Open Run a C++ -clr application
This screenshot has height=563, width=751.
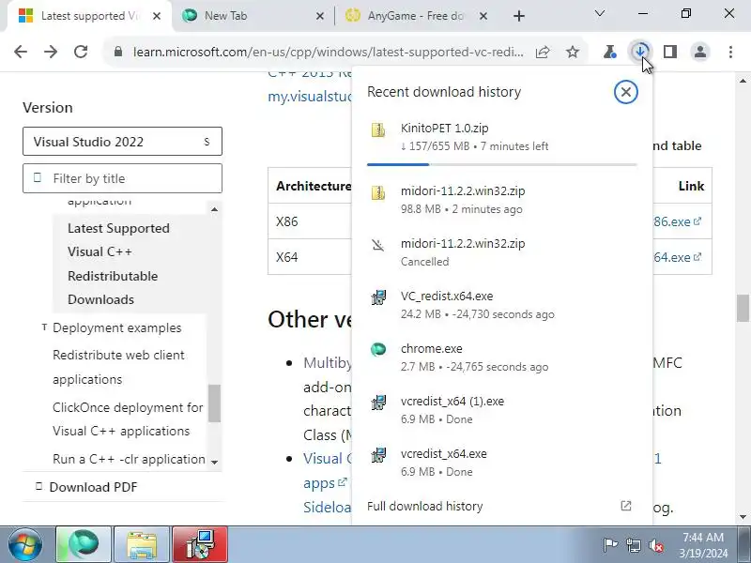pyautogui.click(x=129, y=459)
